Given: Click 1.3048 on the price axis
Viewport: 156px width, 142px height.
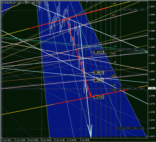Looking at the screenshot, I should point(152,15).
